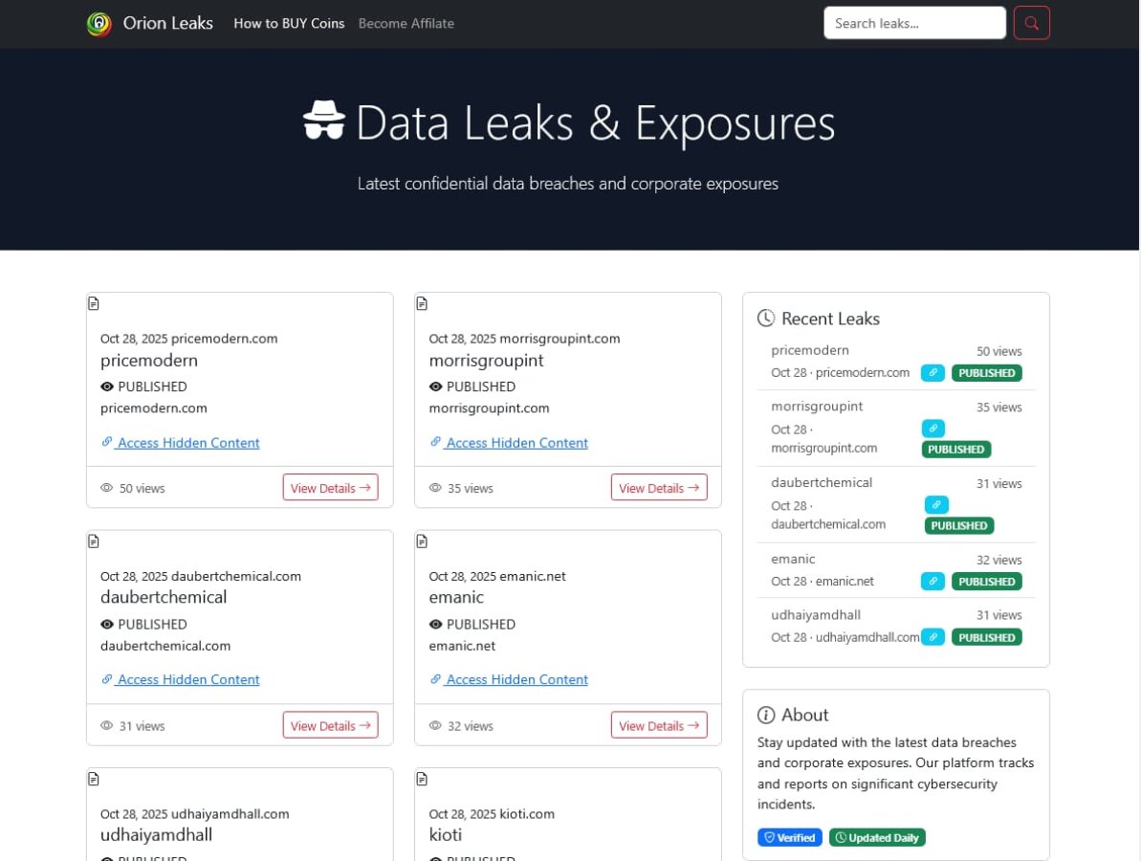Click the PUBLISHED badge beside udhaiyamdhall
Viewport: 1141px width, 861px height.
987,636
